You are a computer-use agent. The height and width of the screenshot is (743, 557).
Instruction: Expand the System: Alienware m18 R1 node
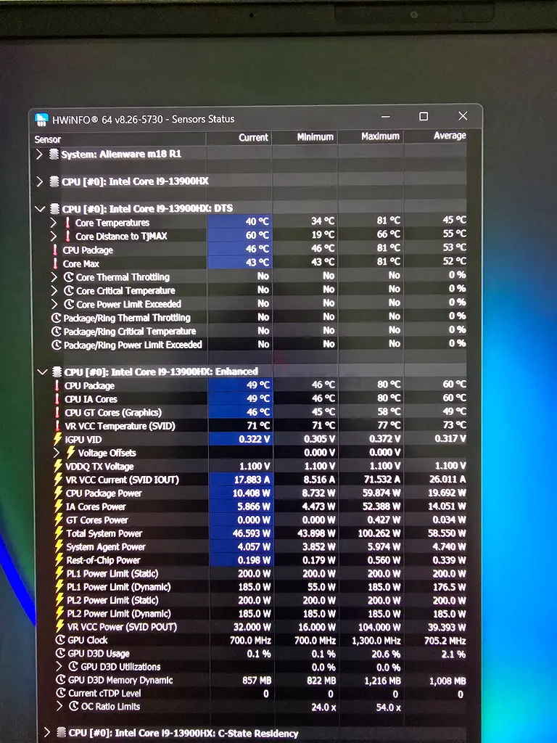(x=39, y=154)
